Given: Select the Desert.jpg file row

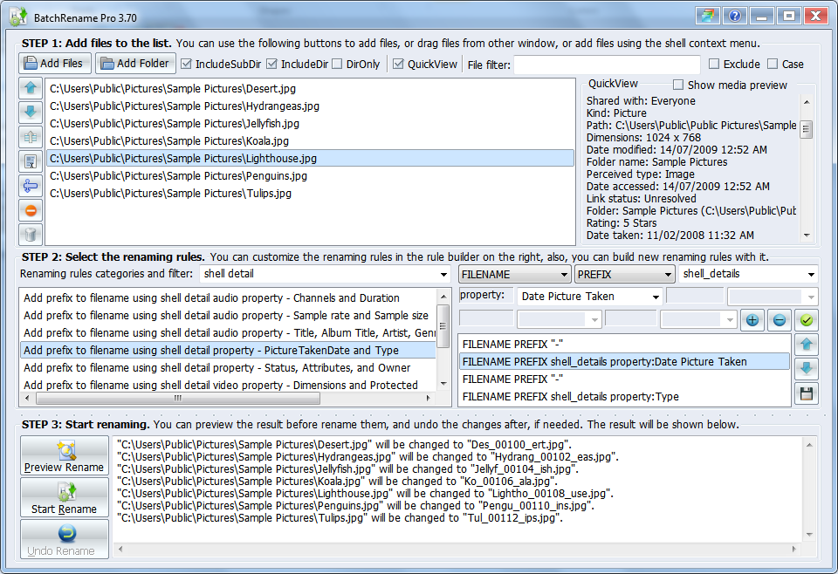Looking at the screenshot, I should point(310,89).
